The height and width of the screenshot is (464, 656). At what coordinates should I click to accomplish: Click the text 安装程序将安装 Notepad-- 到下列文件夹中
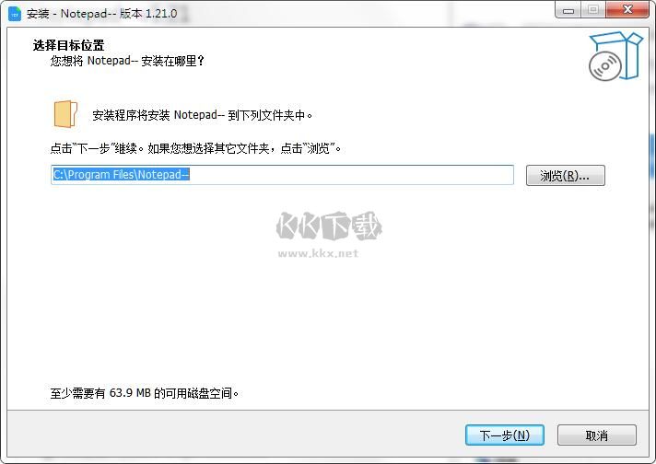pyautogui.click(x=202, y=115)
